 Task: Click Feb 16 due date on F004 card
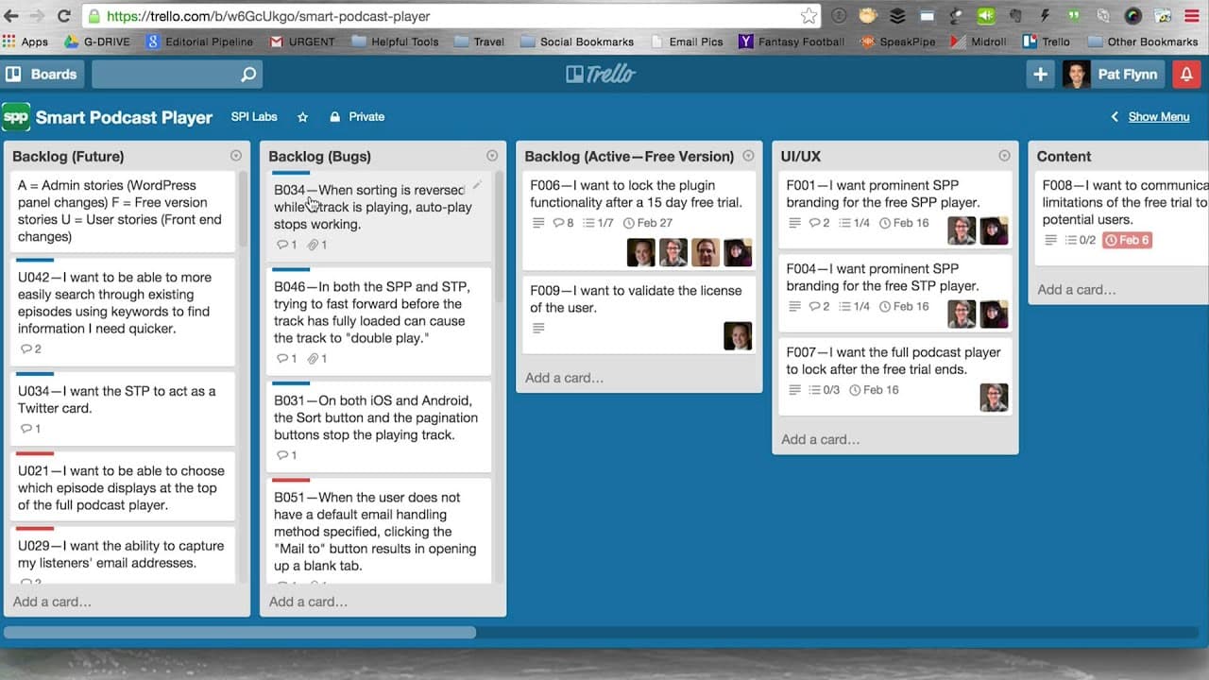coord(904,306)
